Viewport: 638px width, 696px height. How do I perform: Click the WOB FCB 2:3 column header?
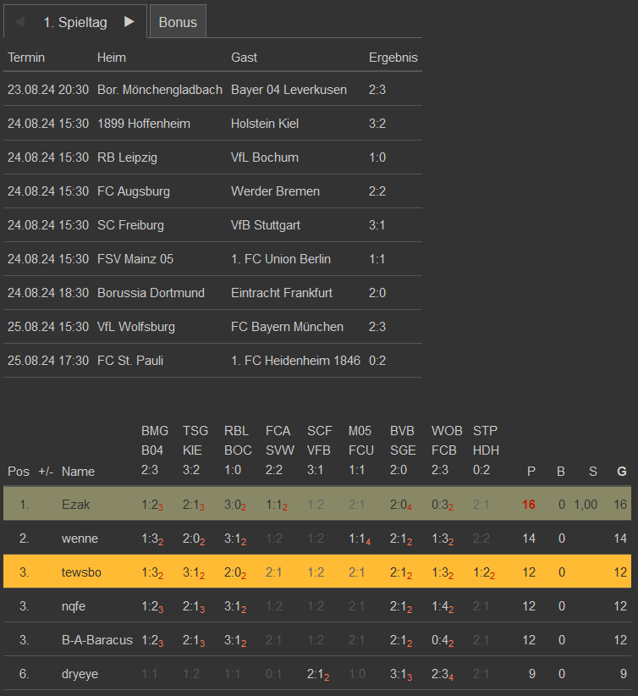click(x=446, y=450)
